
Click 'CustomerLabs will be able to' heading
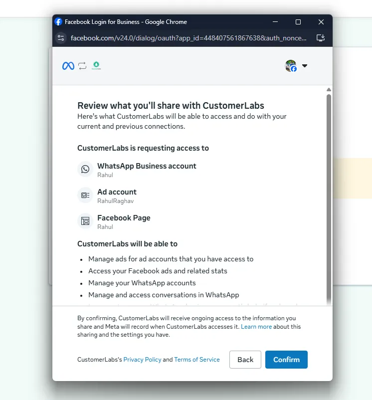pos(127,244)
